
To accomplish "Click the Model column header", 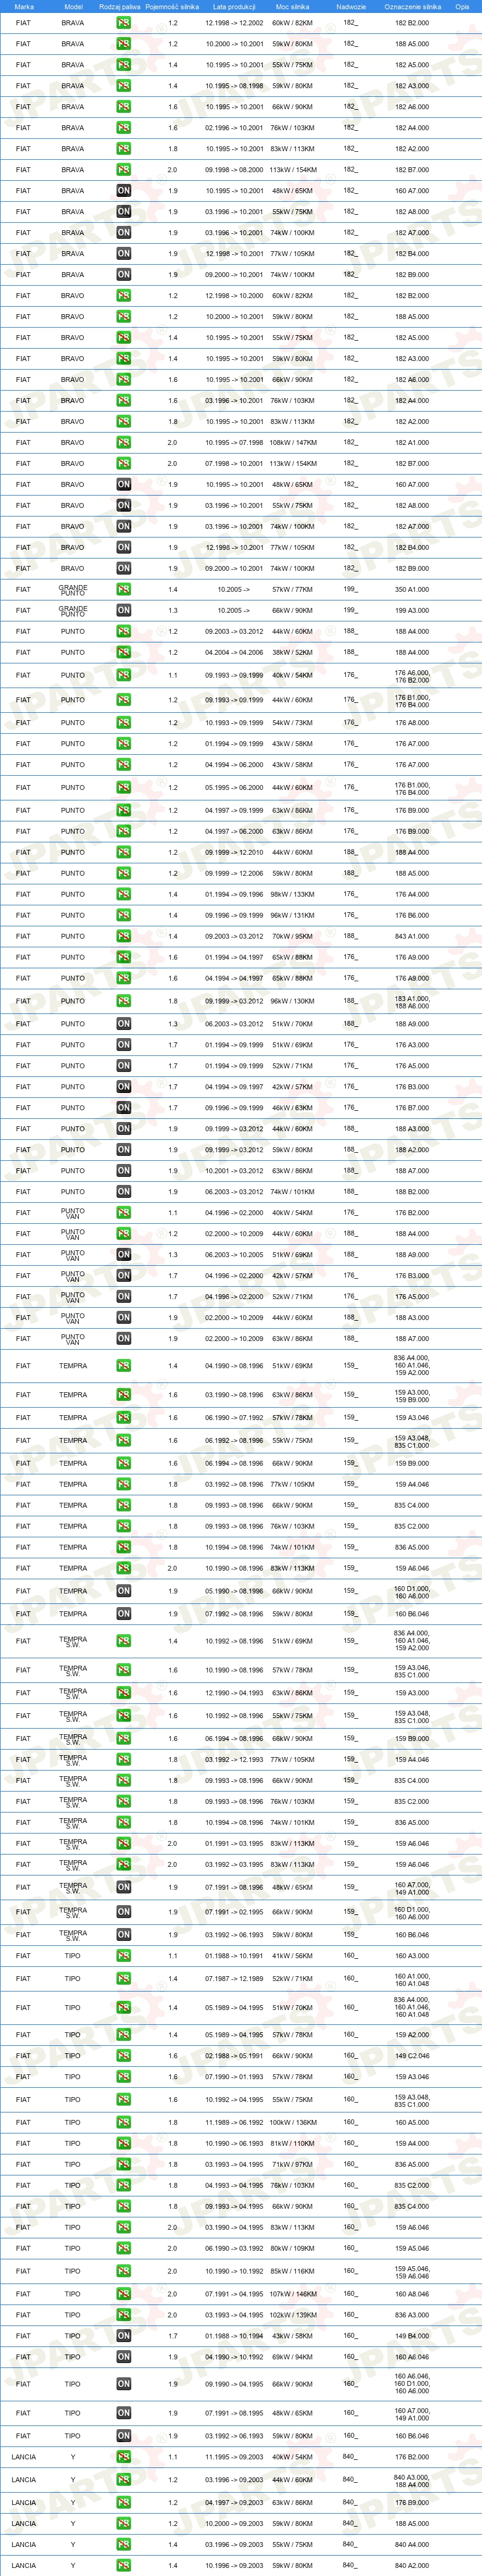I will [x=73, y=7].
